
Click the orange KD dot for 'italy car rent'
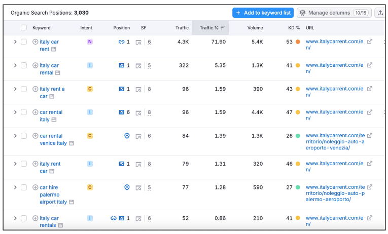[x=298, y=42]
